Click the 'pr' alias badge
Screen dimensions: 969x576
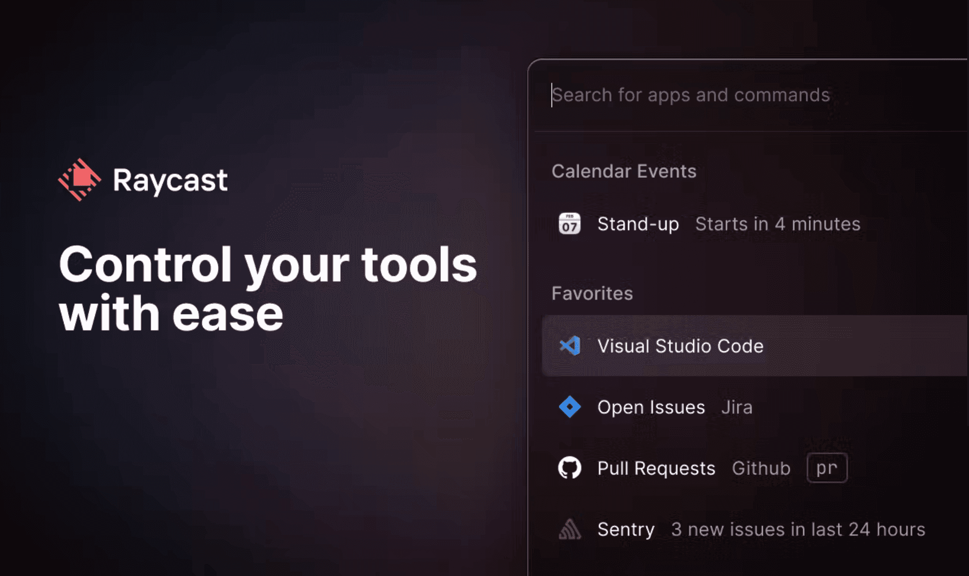[x=827, y=468]
